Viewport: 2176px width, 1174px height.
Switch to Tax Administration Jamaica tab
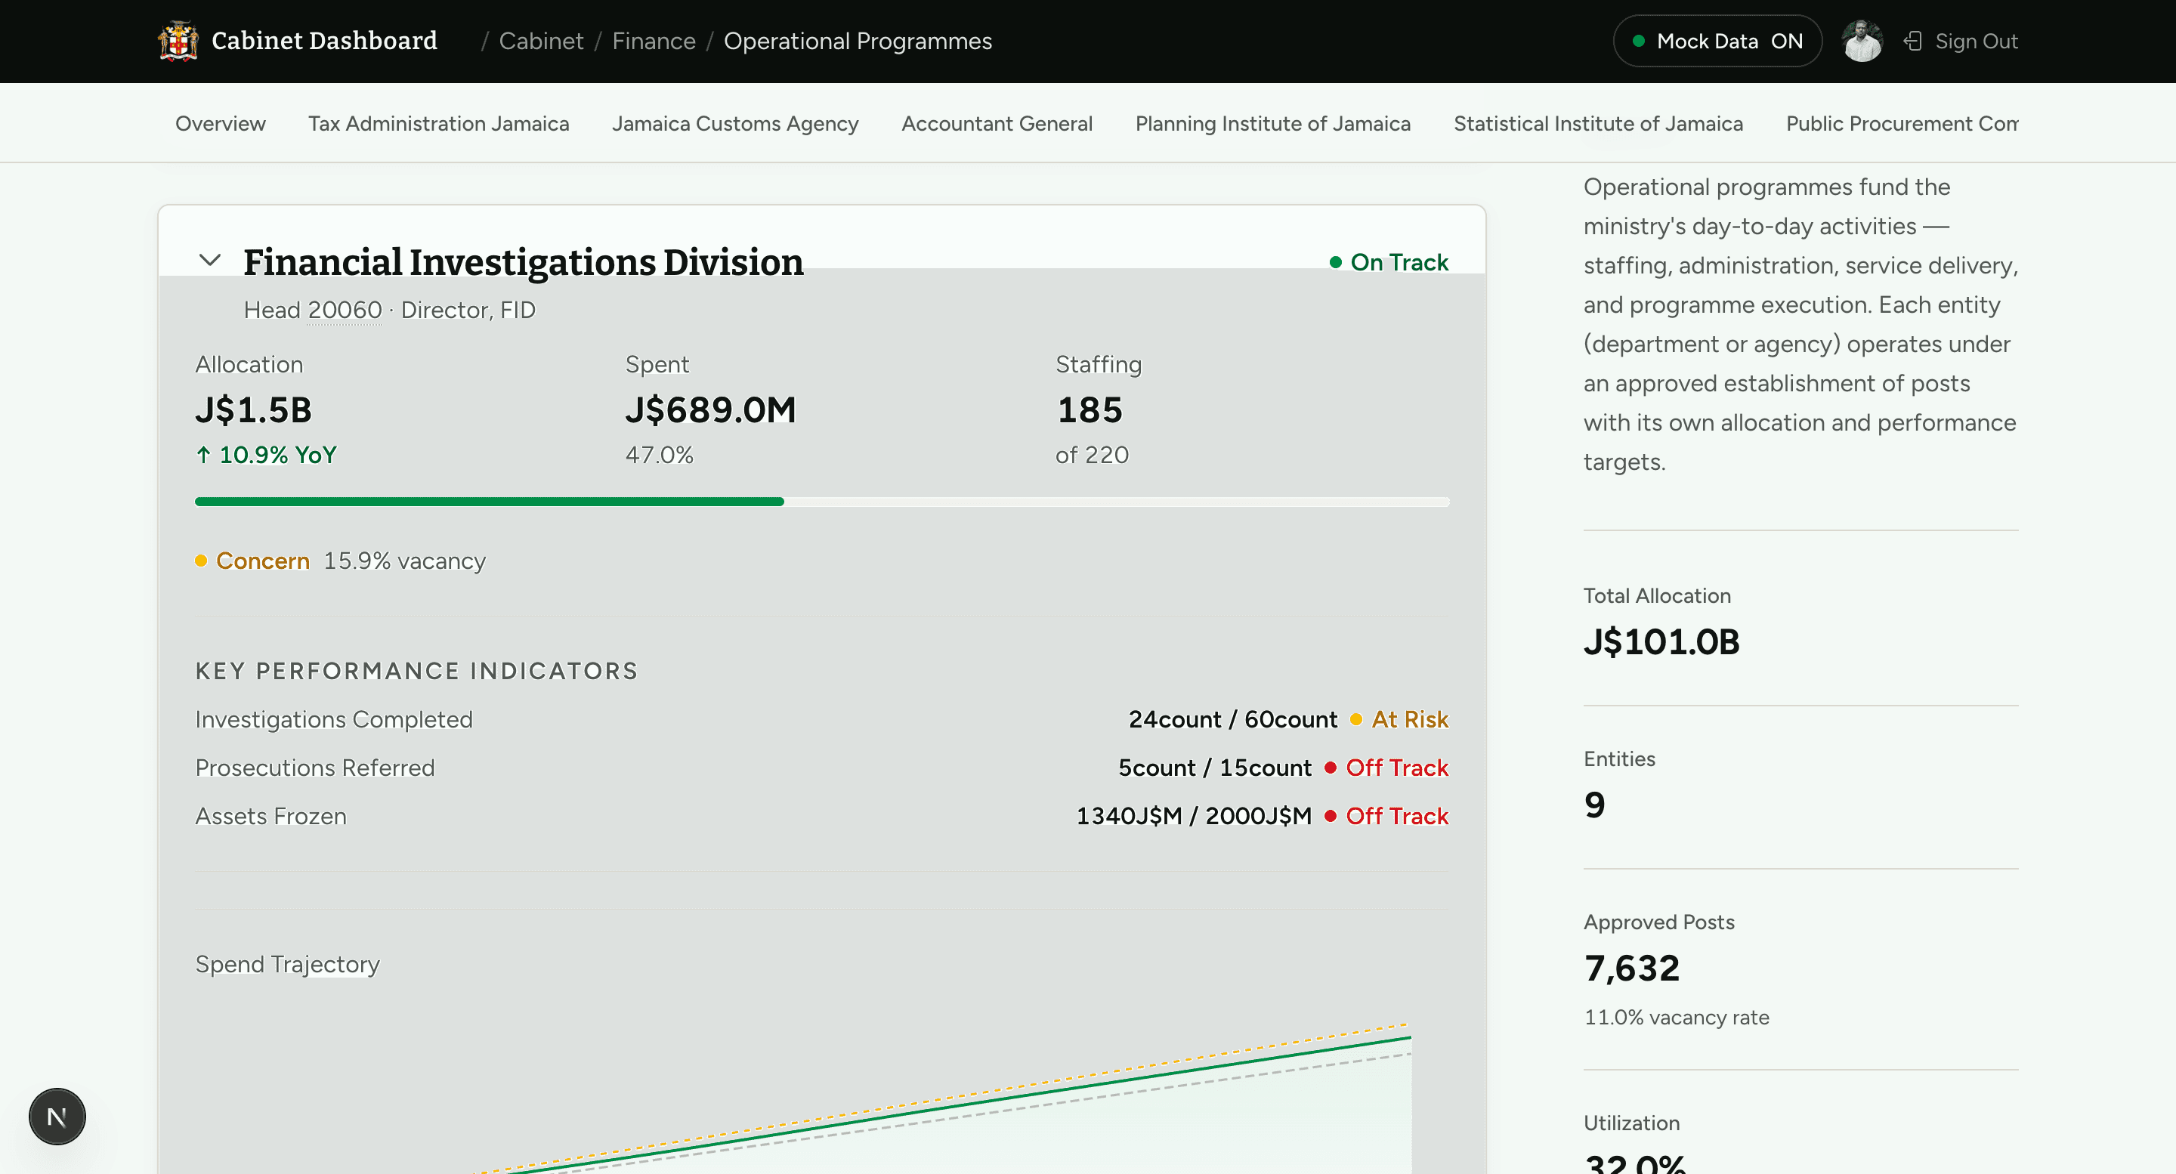[x=438, y=123]
